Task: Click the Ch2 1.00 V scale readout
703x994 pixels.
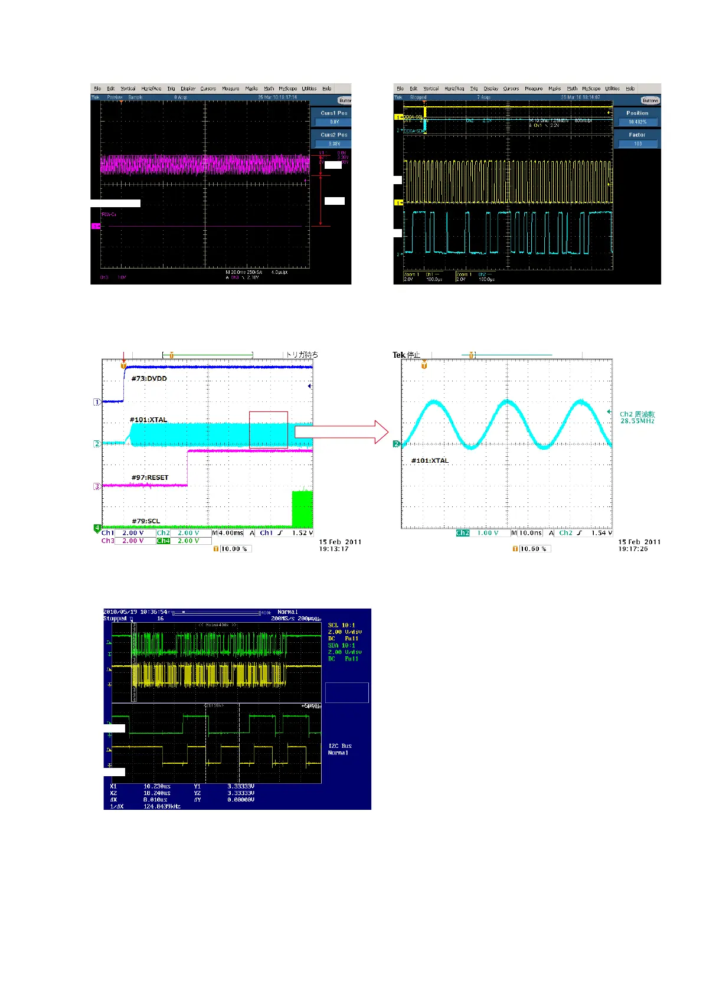Action: [482, 533]
